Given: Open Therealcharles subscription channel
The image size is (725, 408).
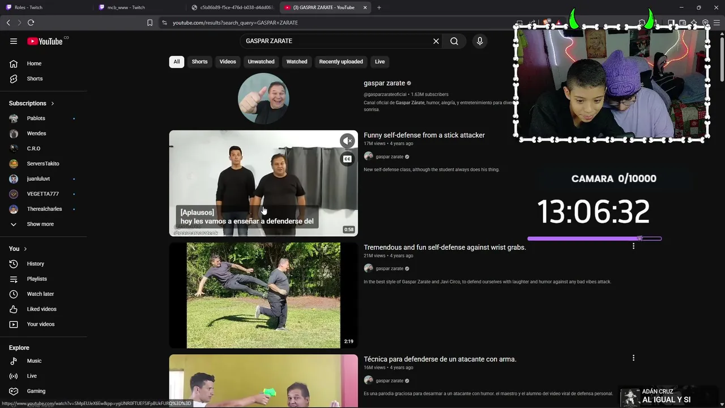Looking at the screenshot, I should click(x=44, y=209).
